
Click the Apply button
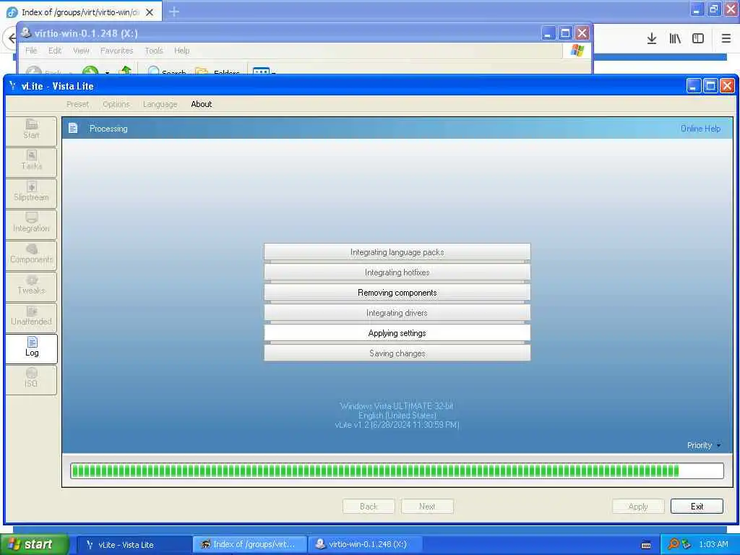[638, 507]
